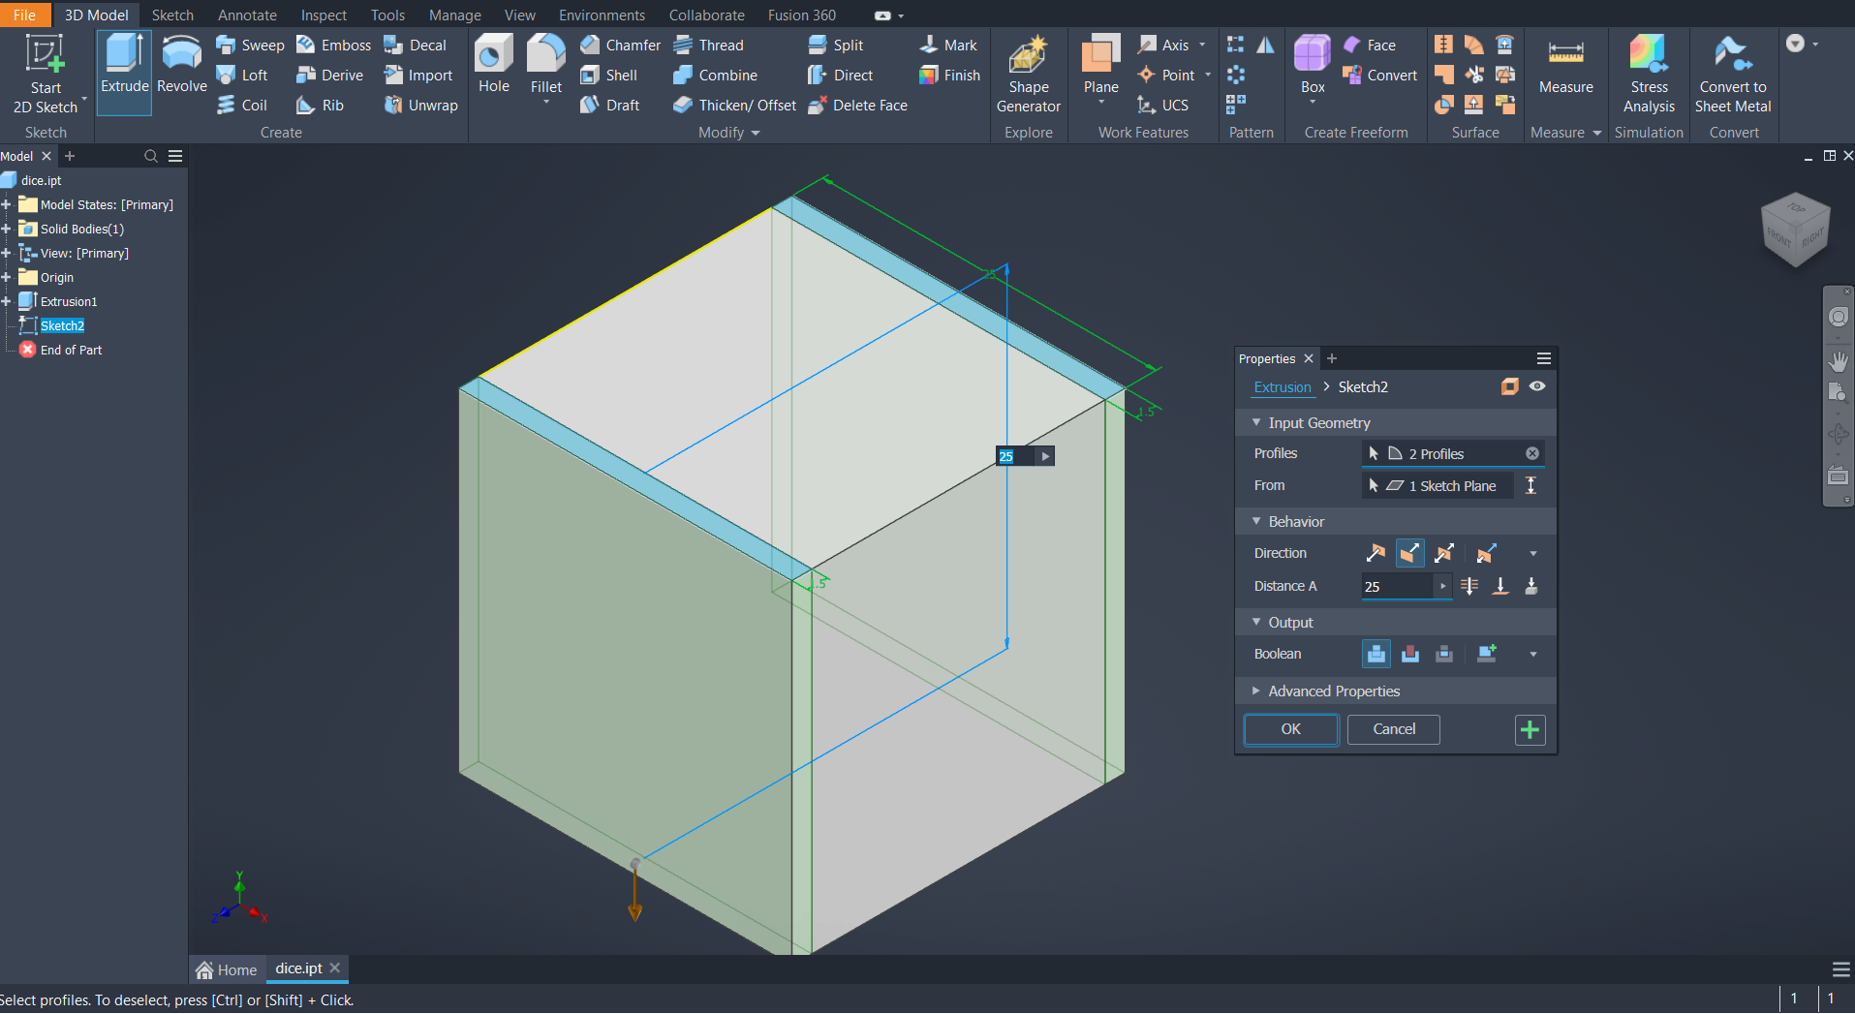The width and height of the screenshot is (1855, 1014).
Task: Select Cut boolean option
Action: pos(1410,654)
